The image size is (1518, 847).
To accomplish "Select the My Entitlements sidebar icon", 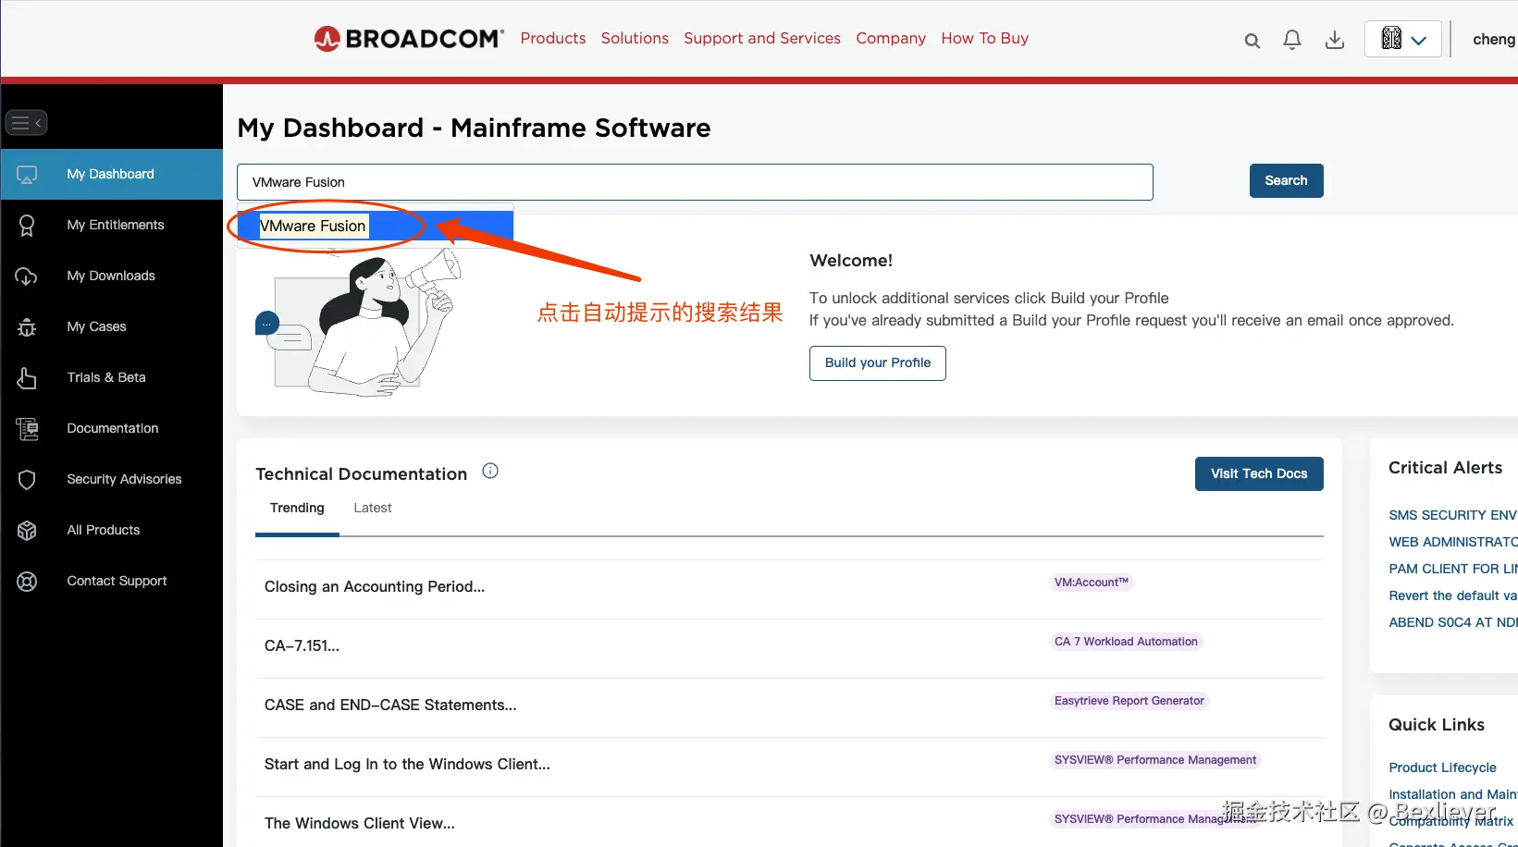I will (26, 225).
